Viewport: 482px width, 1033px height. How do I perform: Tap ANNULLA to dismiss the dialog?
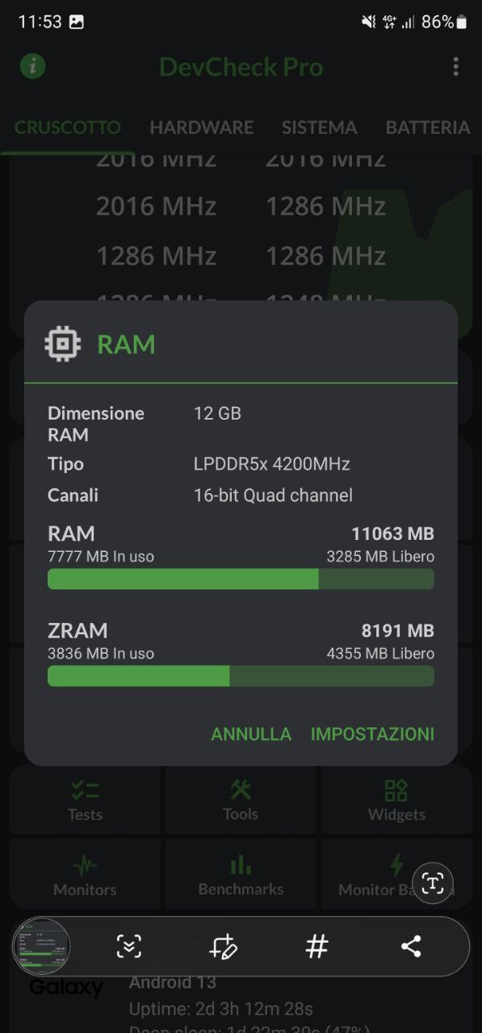251,734
